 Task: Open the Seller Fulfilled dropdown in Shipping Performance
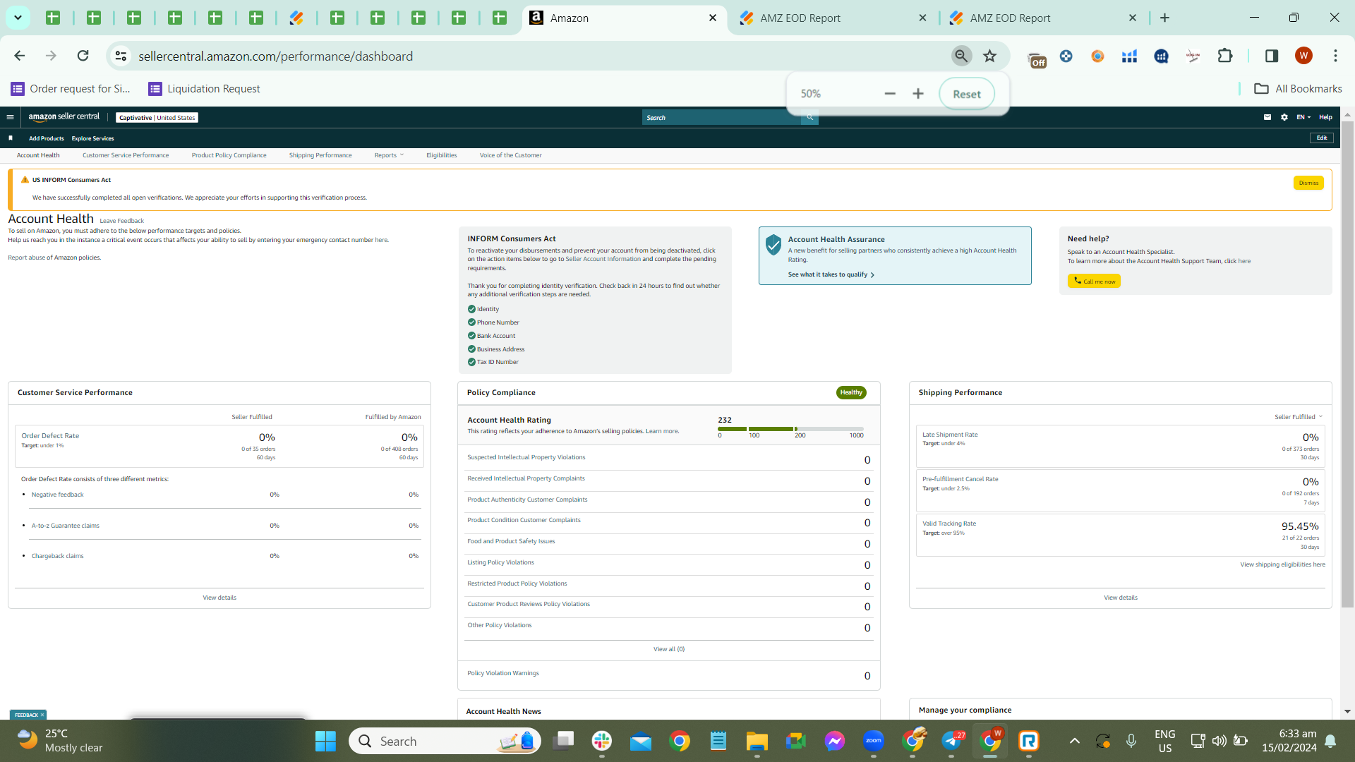tap(1299, 417)
